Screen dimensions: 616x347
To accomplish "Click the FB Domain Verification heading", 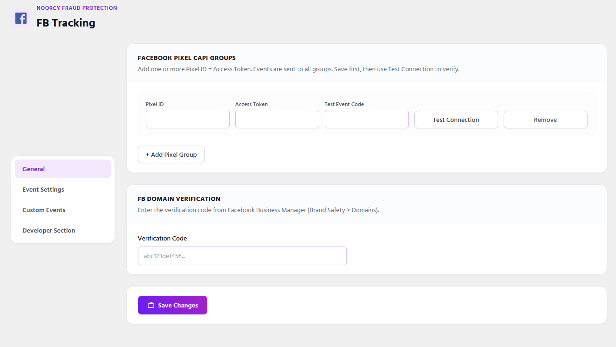I will click(179, 199).
